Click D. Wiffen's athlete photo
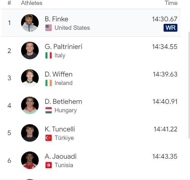 tap(30, 78)
